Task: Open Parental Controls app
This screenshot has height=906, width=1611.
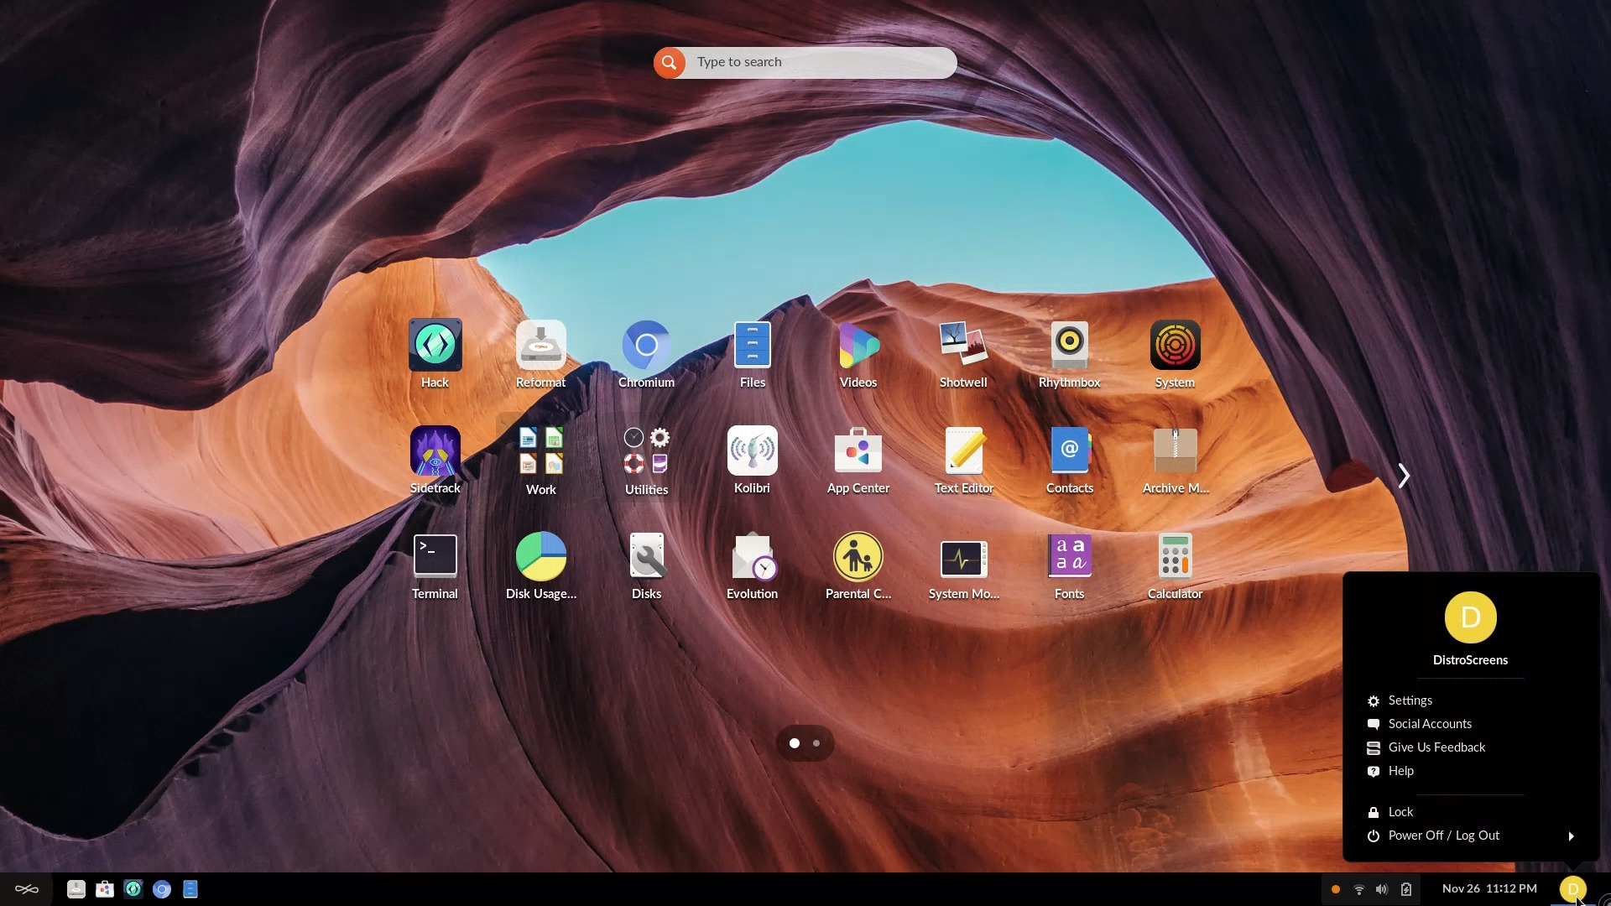Action: (x=858, y=557)
